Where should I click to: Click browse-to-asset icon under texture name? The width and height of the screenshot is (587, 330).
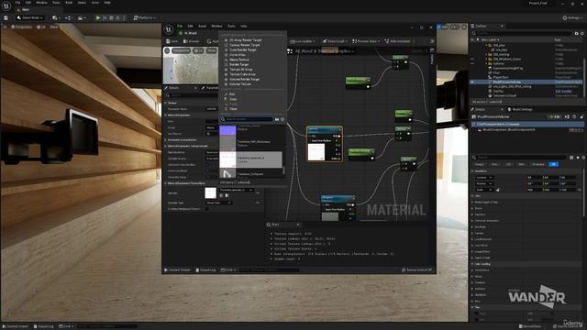tap(227, 195)
